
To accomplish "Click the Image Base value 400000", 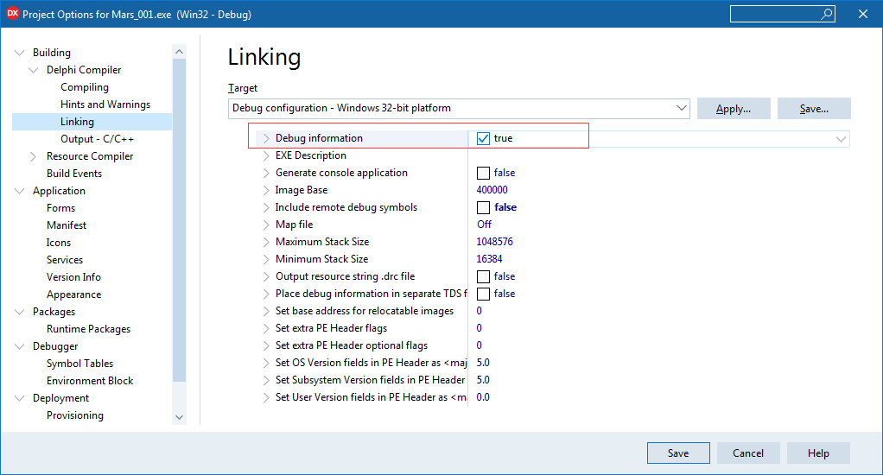I will (492, 190).
